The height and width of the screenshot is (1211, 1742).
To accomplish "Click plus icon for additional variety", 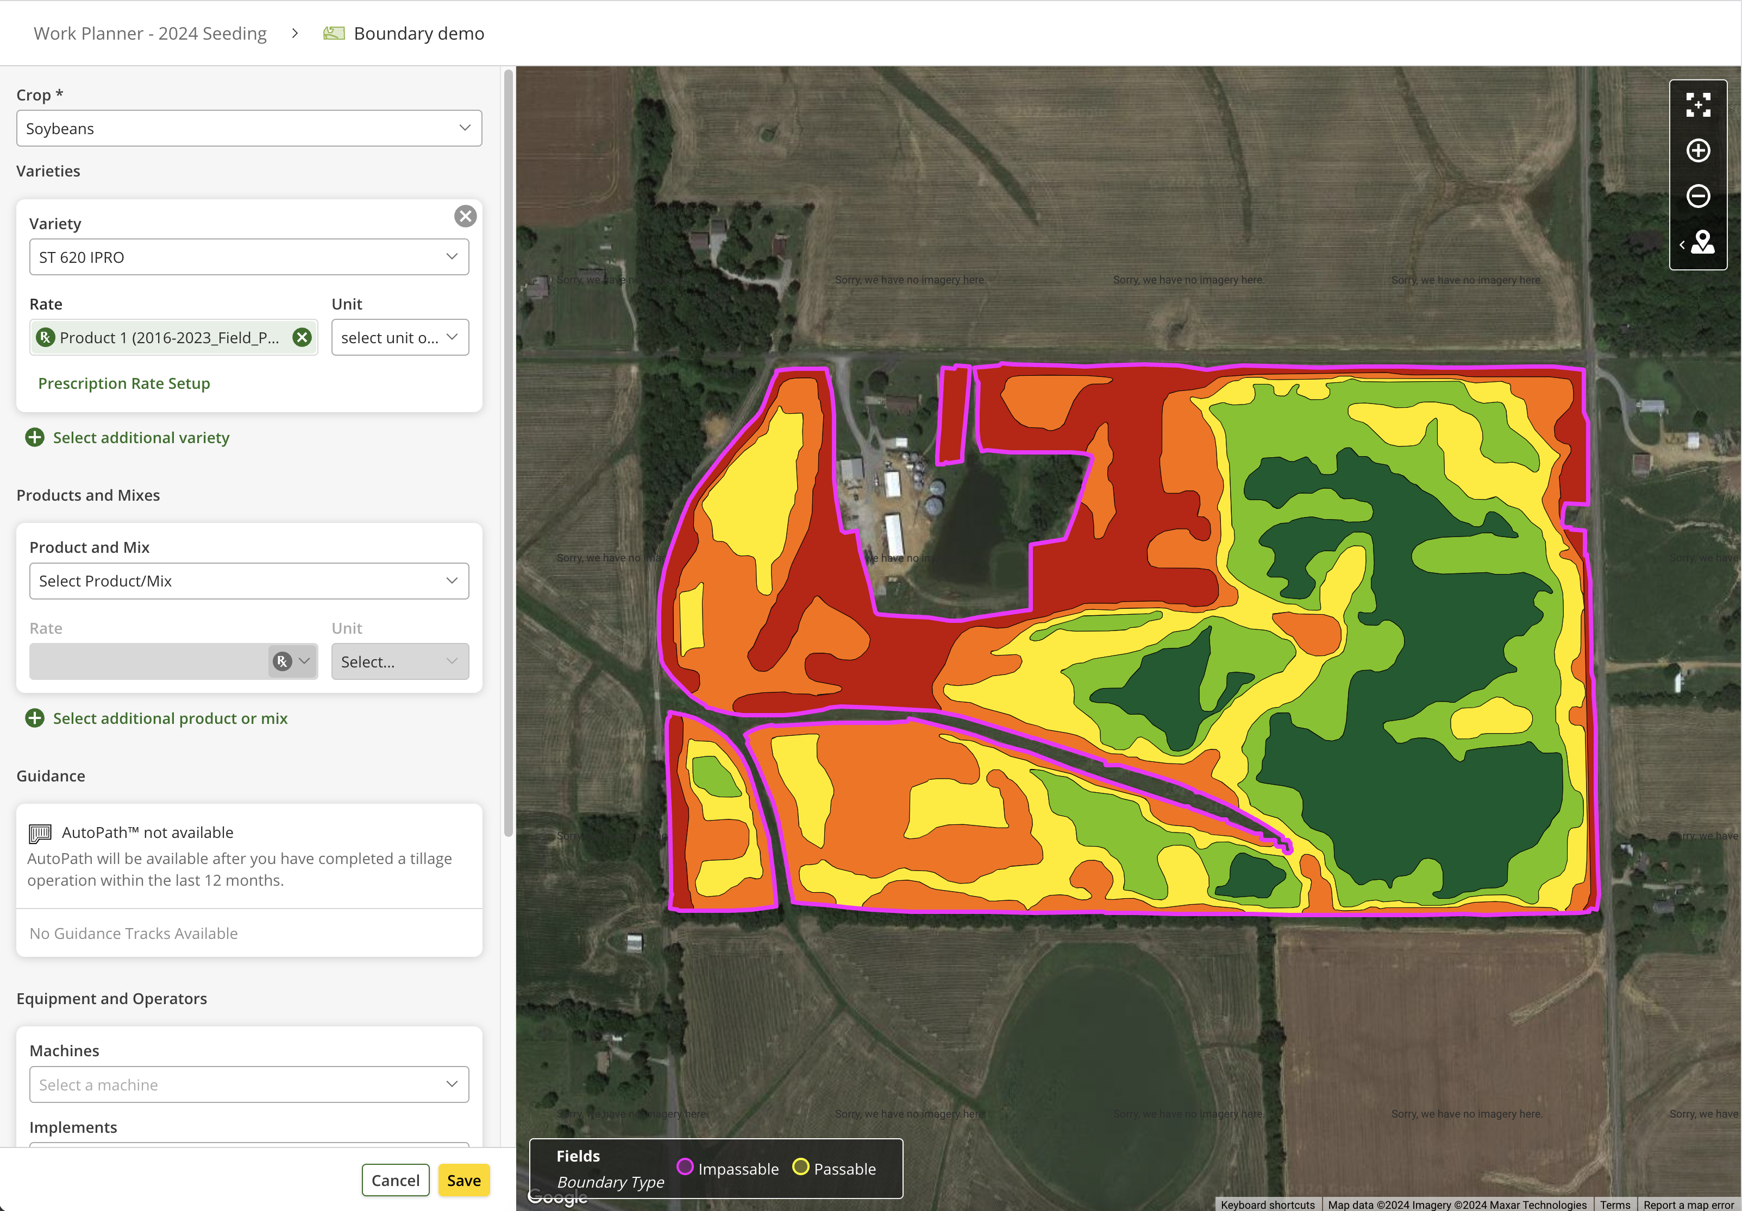I will 35,438.
